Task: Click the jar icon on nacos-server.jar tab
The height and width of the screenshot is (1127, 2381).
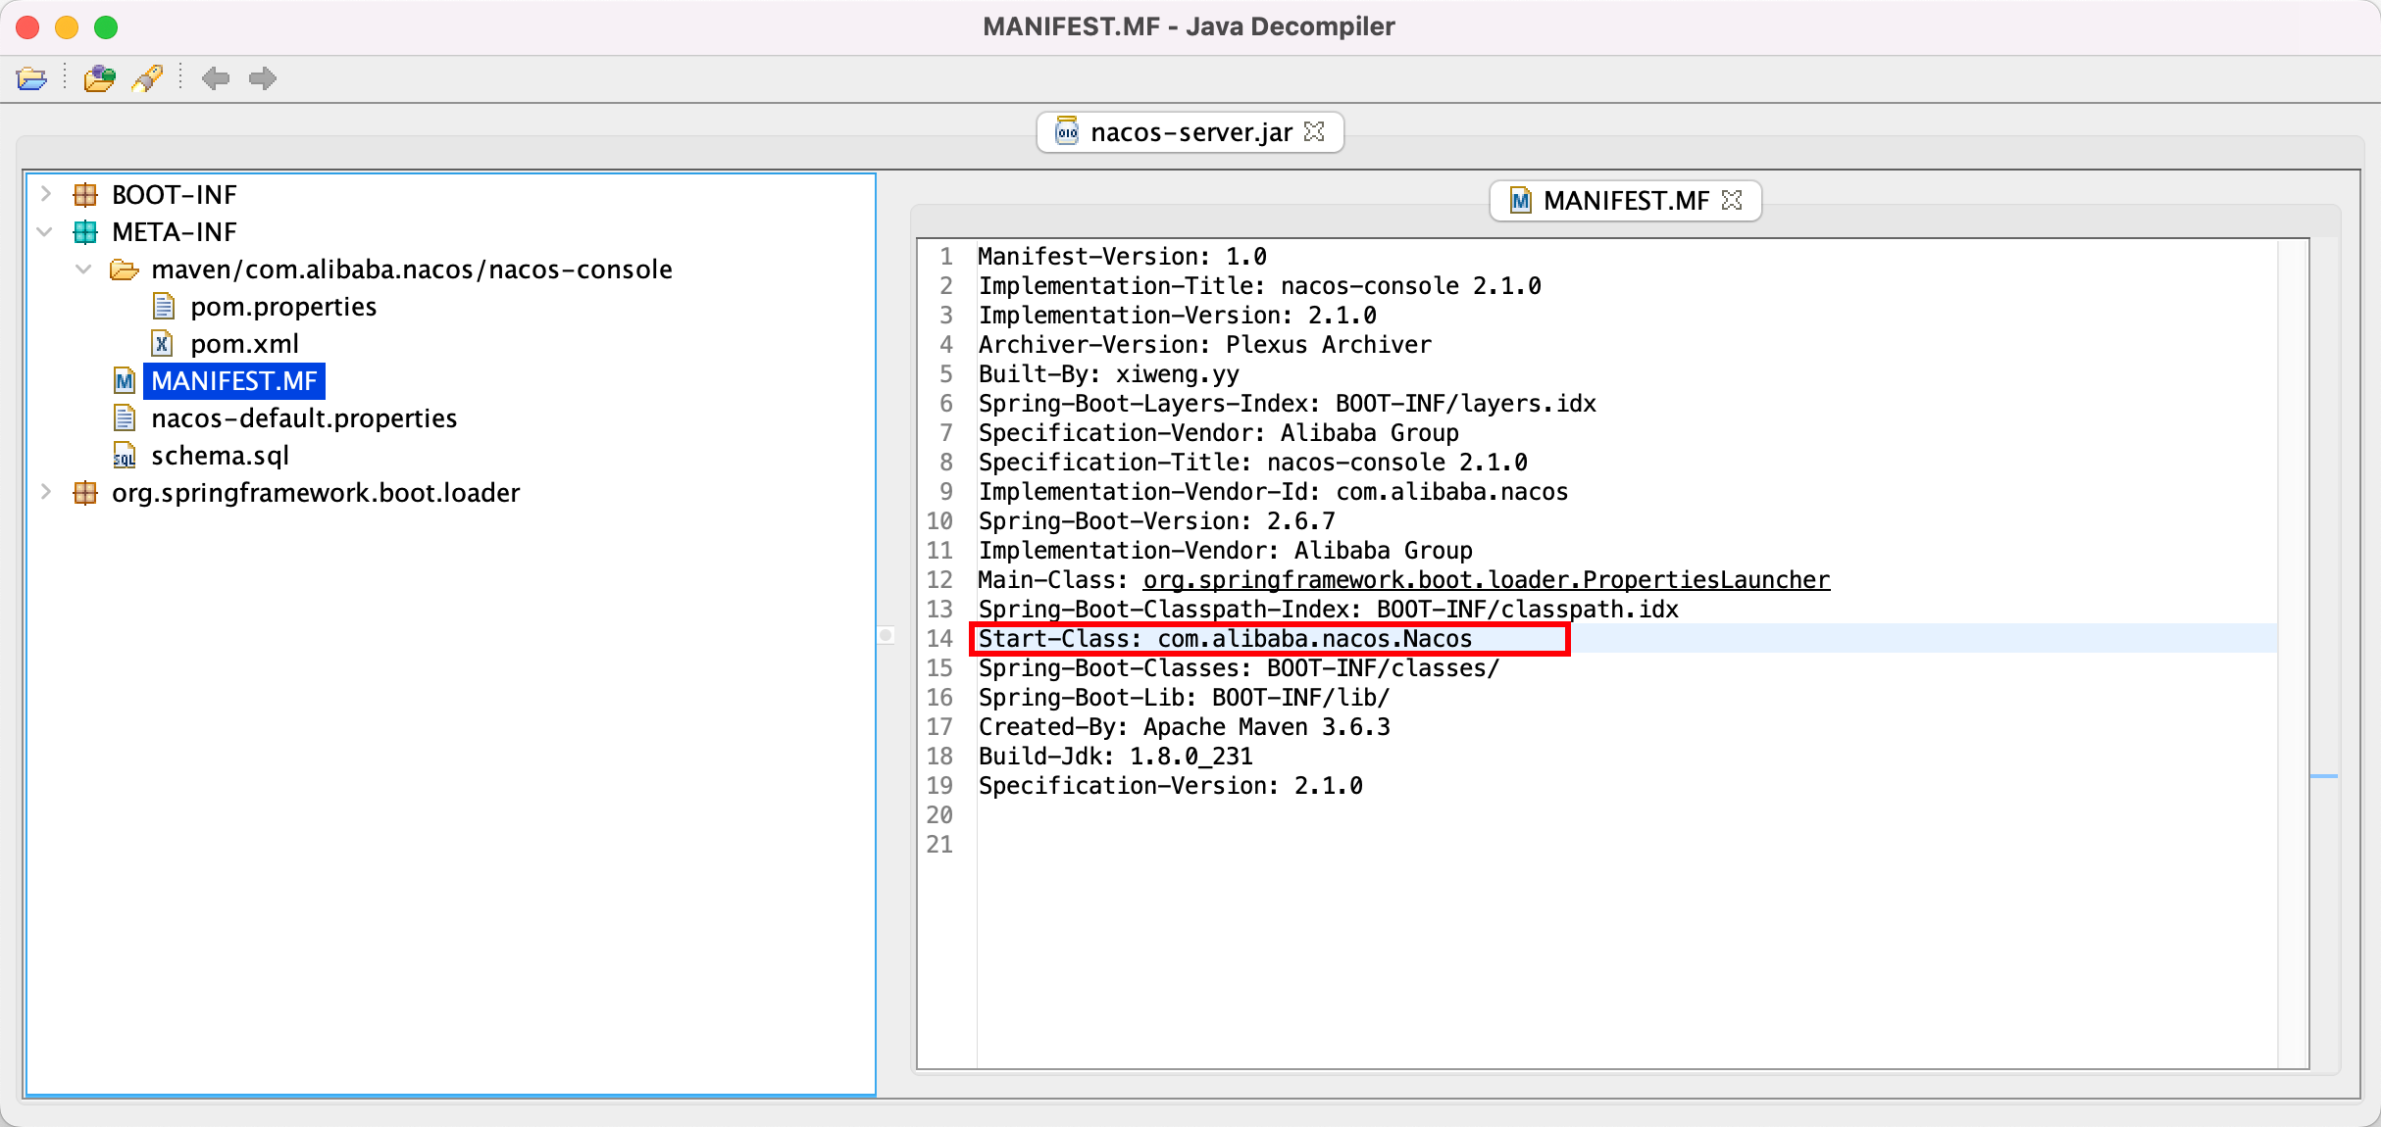Action: pyautogui.click(x=1066, y=131)
